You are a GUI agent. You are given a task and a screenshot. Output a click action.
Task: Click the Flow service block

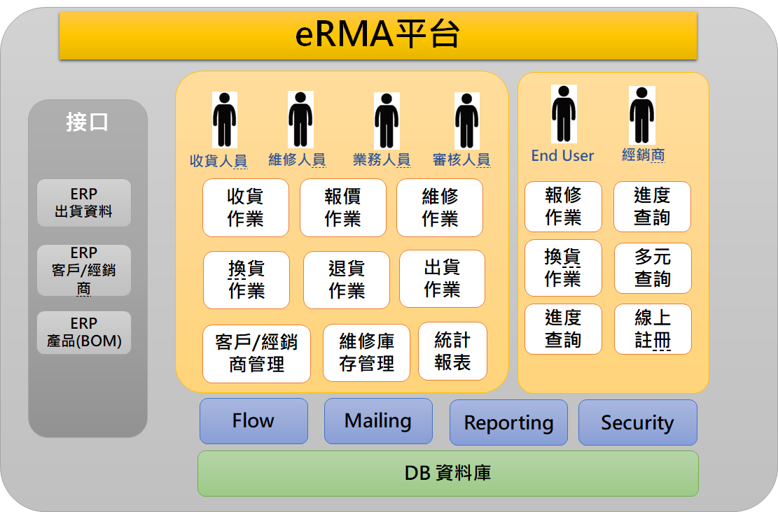pyautogui.click(x=253, y=421)
